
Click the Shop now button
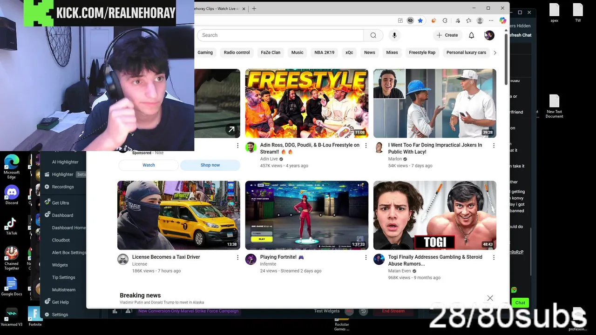click(210, 165)
